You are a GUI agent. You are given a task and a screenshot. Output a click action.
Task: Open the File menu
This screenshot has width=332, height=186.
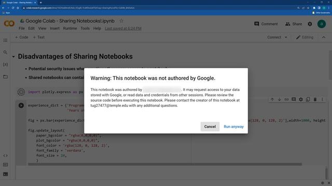22,28
